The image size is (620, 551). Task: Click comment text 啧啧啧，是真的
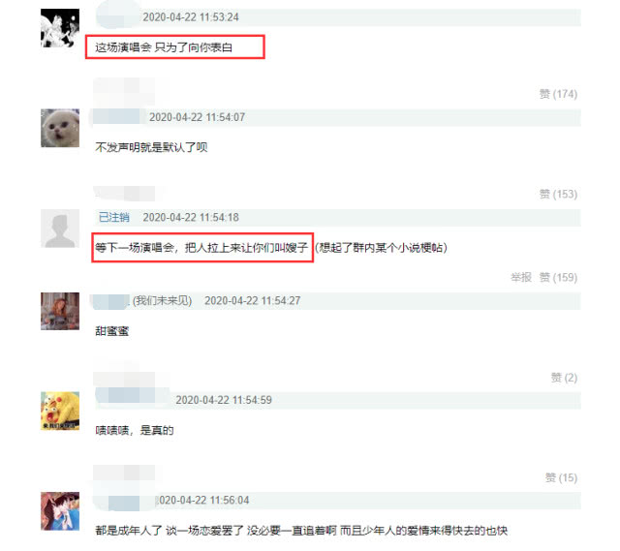tap(135, 431)
